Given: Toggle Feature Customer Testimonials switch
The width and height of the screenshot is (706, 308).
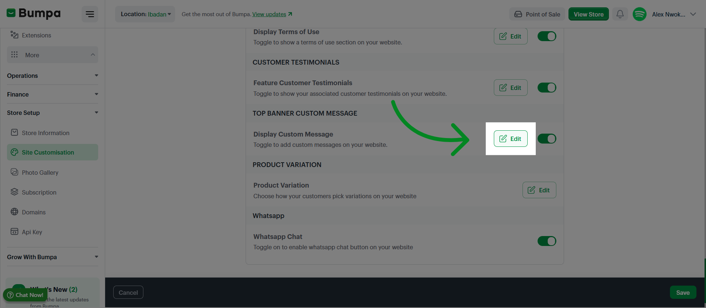Looking at the screenshot, I should [547, 88].
